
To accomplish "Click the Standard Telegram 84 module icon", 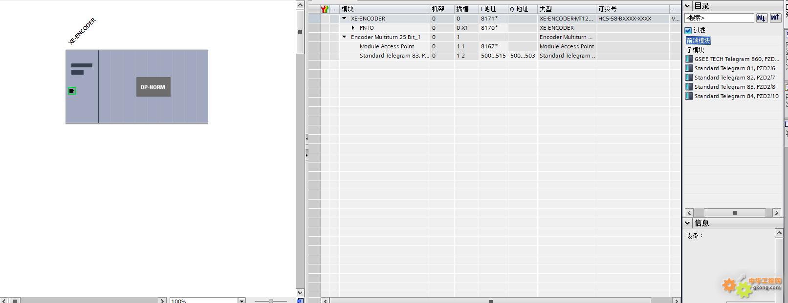I will tap(689, 96).
